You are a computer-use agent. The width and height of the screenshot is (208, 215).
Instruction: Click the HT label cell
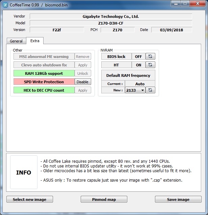(116, 65)
